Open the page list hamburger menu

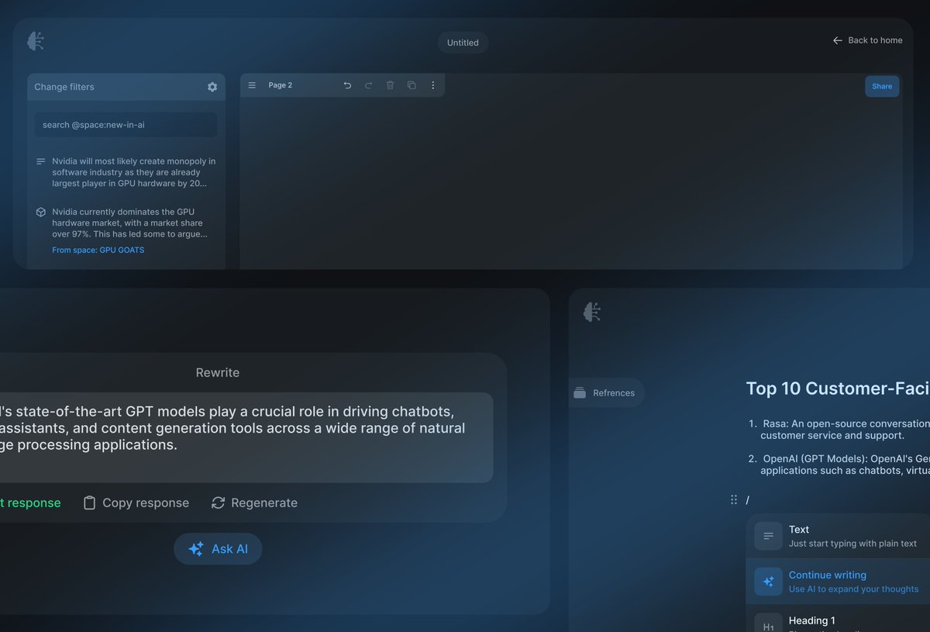(x=252, y=85)
